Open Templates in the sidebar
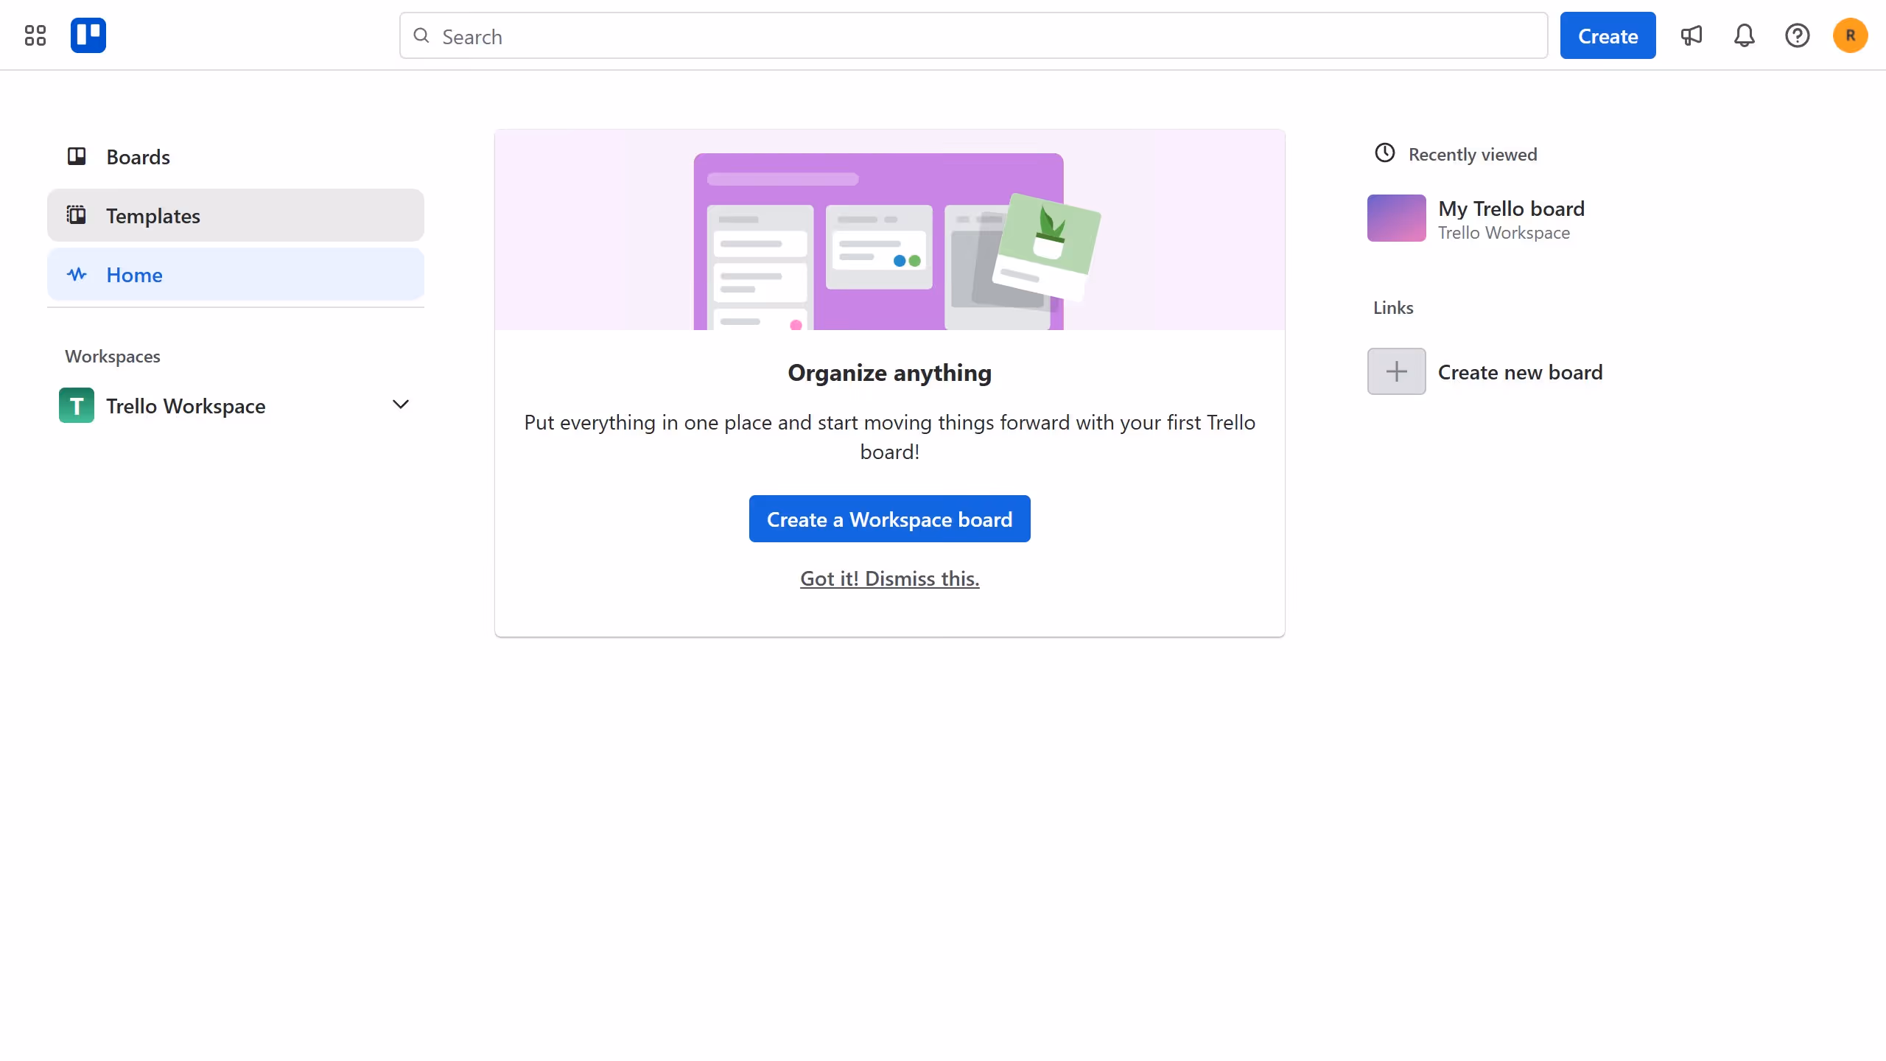Image resolution: width=1886 pixels, height=1061 pixels. tap(236, 215)
